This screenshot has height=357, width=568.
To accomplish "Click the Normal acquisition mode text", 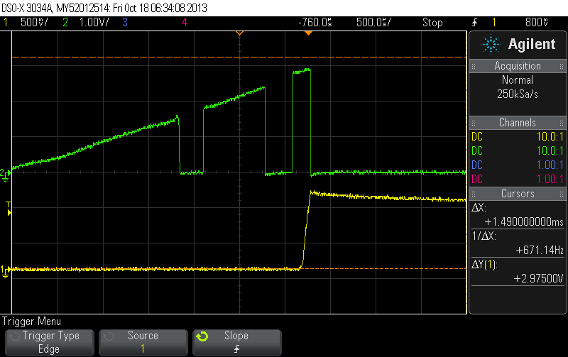I will [518, 79].
